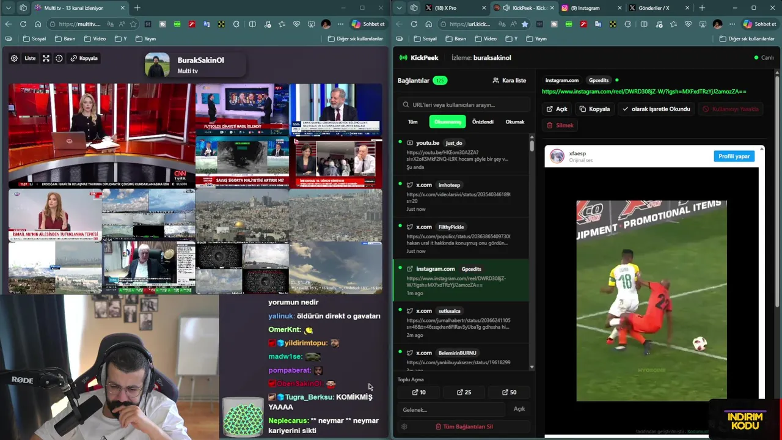Select the Jerusalem Dome of Rock camera
The width and height of the screenshot is (782, 440).
click(242, 215)
